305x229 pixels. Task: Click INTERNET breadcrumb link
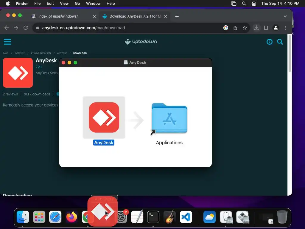[x=20, y=53]
